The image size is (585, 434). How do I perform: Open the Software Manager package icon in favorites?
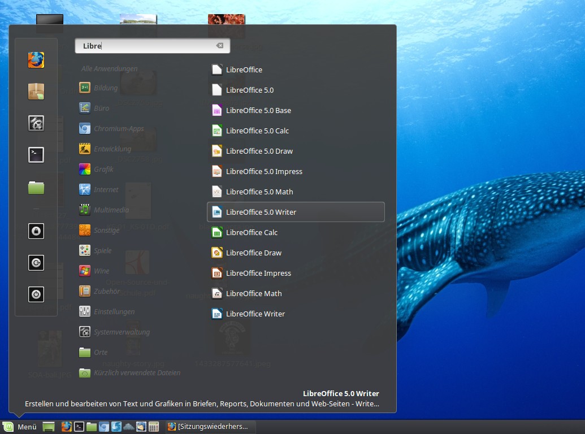pyautogui.click(x=36, y=92)
